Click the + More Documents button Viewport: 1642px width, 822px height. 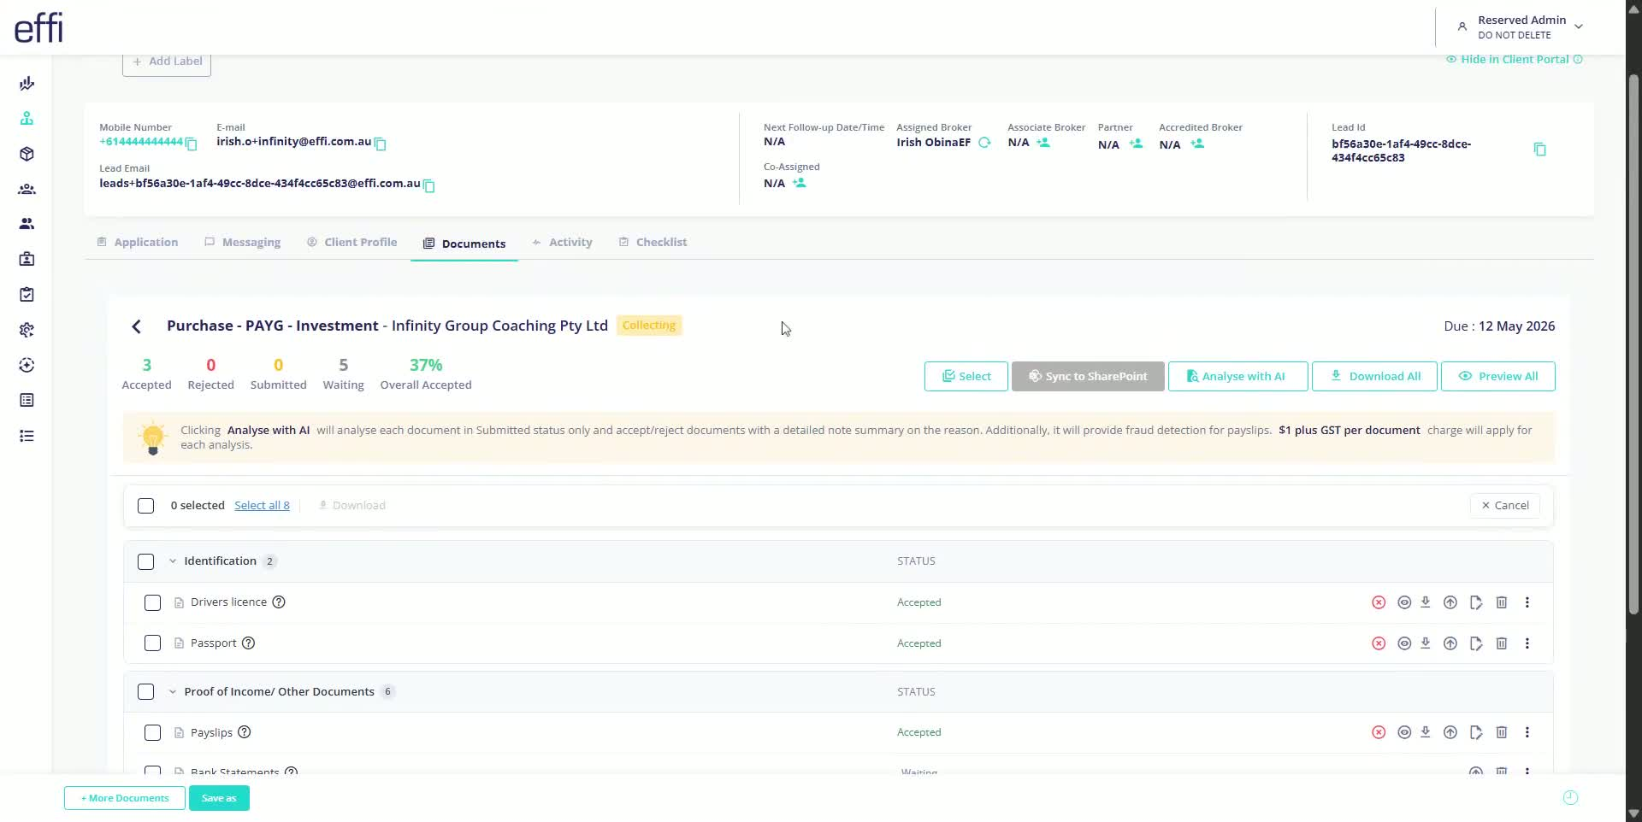[x=125, y=798]
